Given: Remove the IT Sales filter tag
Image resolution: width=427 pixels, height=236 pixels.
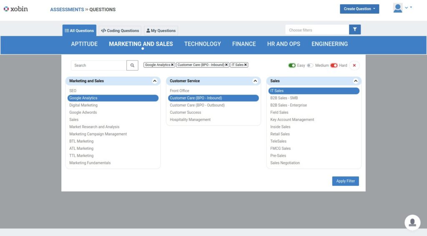Looking at the screenshot, I should (245, 65).
